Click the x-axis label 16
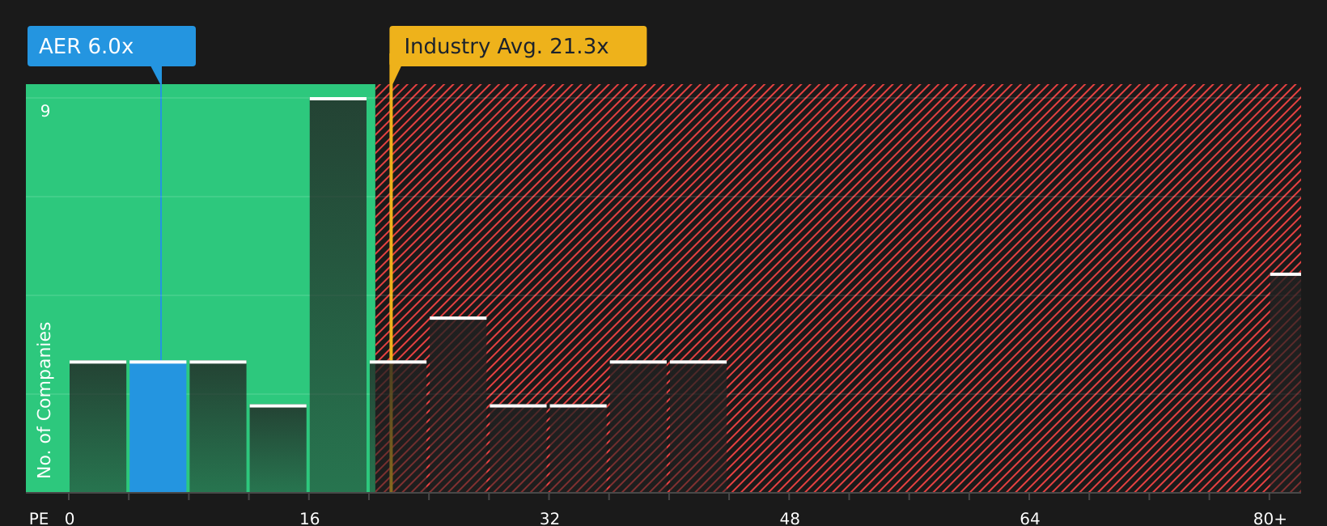 tap(310, 519)
